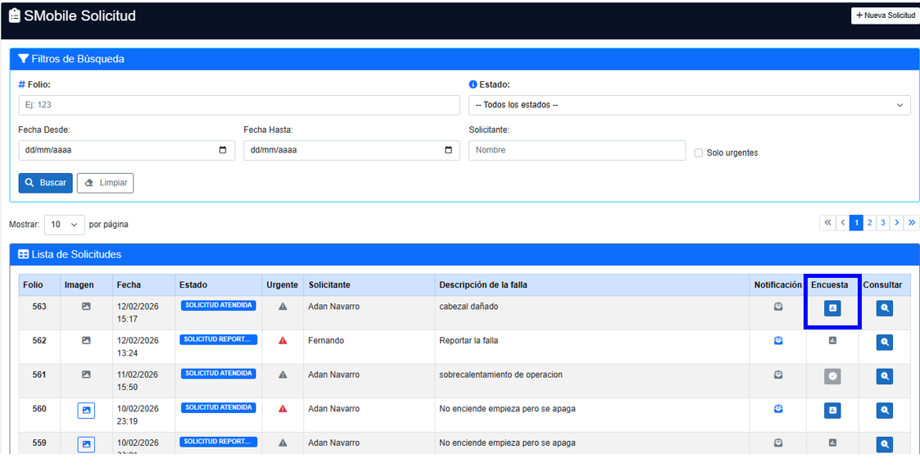Focus the Fecha Hasta date field
920x468 pixels.
coord(352,150)
